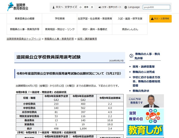
Task: Click table row label 栄養教員
Action: pyautogui.click(x=29, y=124)
